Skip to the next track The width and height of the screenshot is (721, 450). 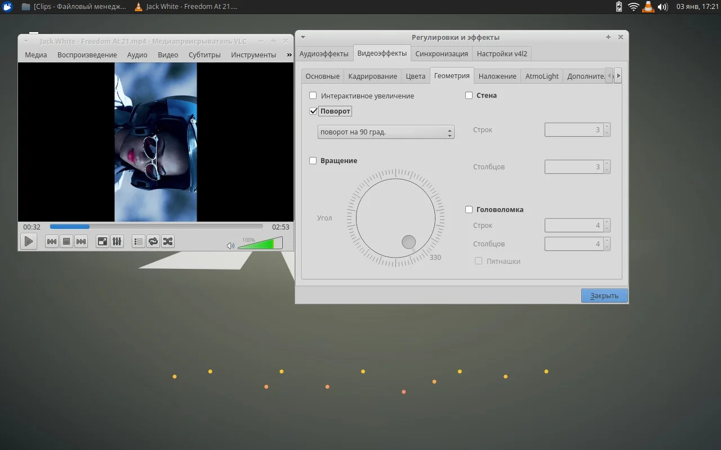tap(81, 242)
